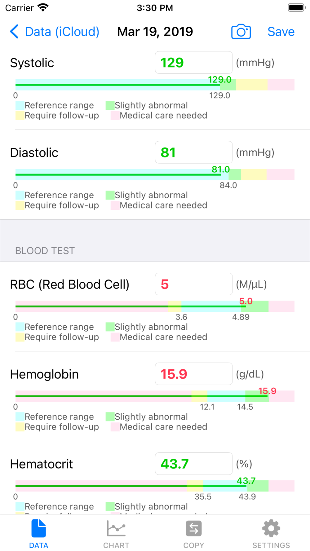310x551 pixels.
Task: Tap the camera icon in the header
Action: [241, 32]
